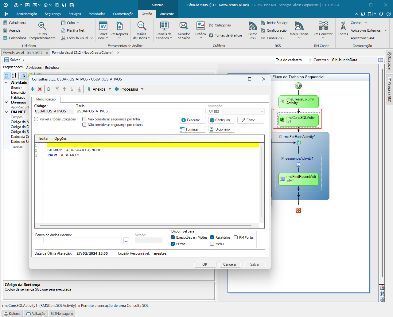
Task: Click the red stop node in the workflow
Action: 298,210
